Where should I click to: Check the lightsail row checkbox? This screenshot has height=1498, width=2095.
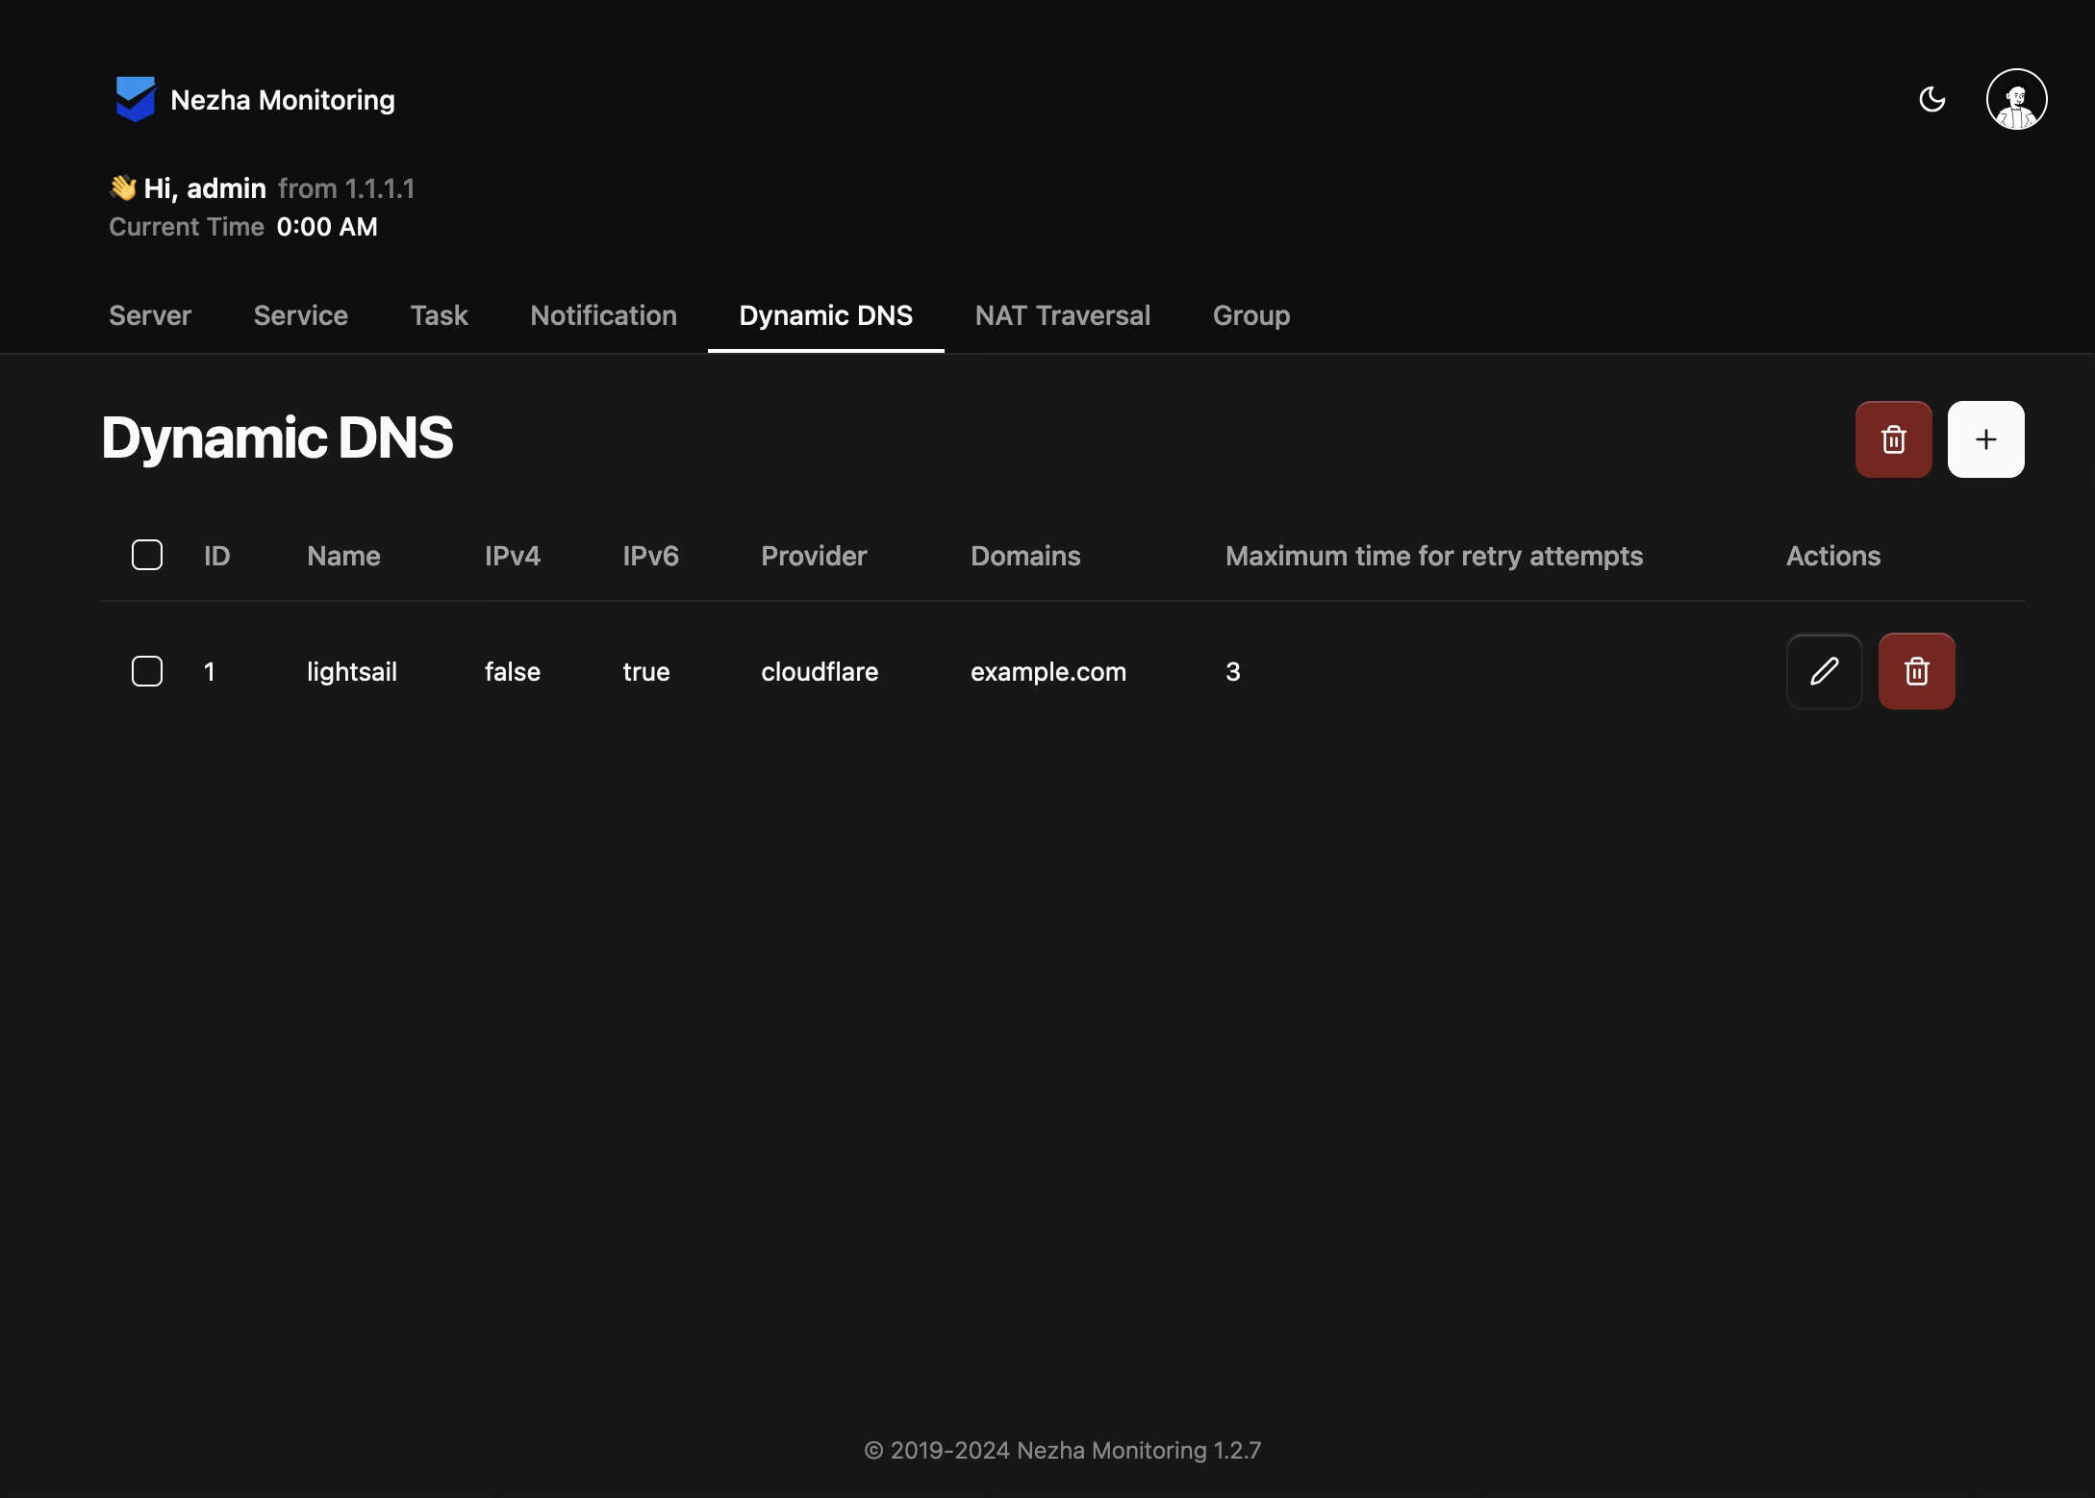click(147, 671)
